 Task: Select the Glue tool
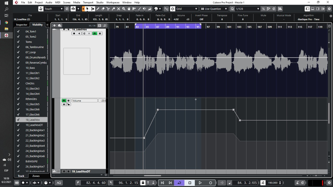[x=113, y=9]
